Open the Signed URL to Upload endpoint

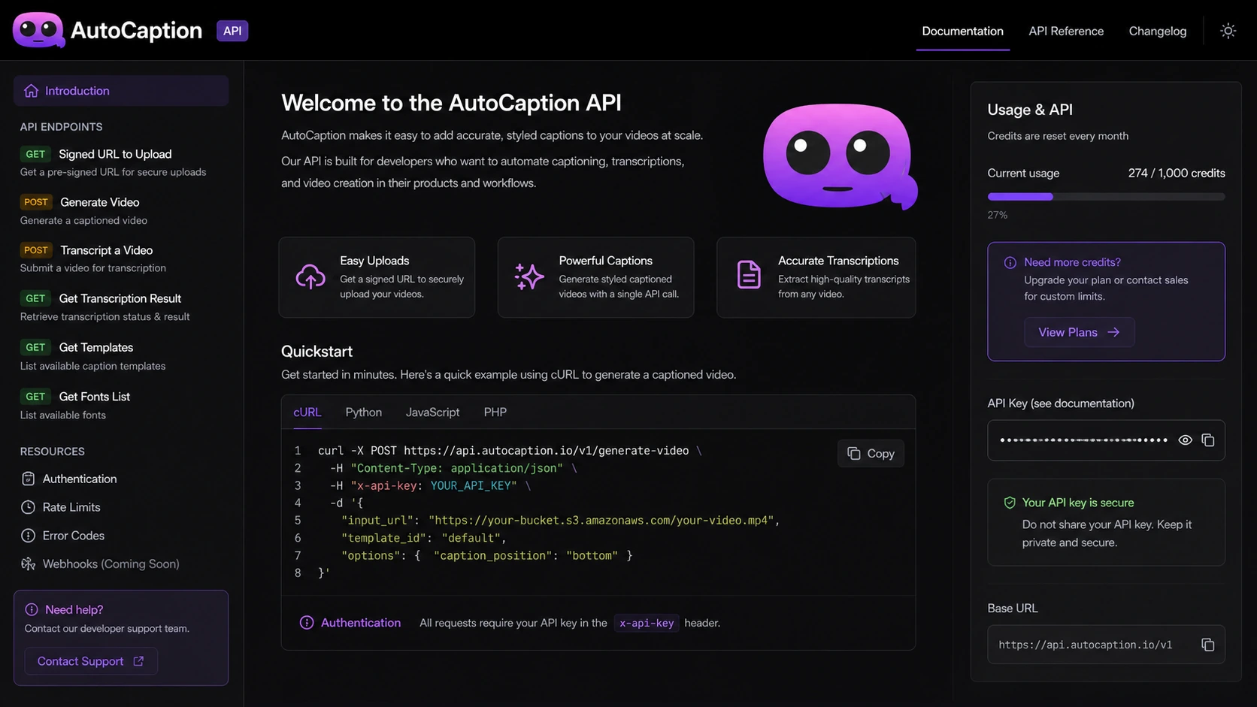pos(115,154)
